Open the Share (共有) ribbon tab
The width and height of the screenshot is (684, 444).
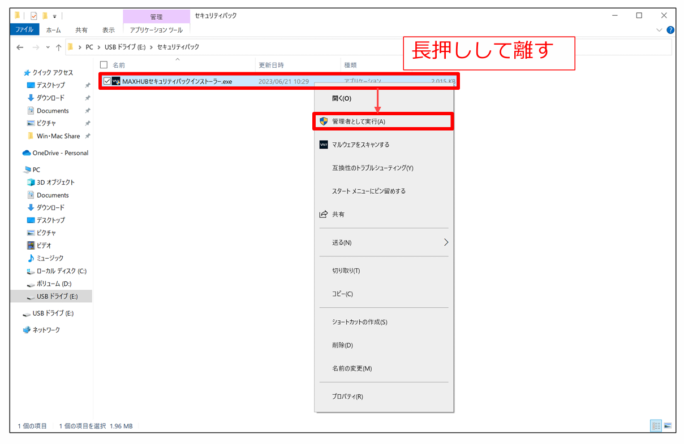click(x=81, y=30)
